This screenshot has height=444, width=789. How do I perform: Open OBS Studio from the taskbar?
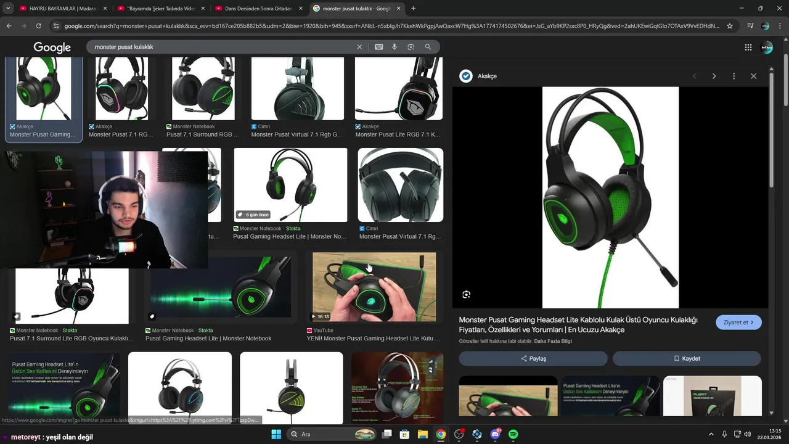tap(459, 434)
